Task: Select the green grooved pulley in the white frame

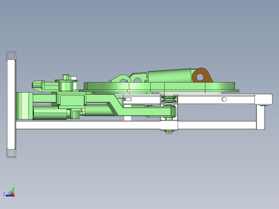Action: 168,100
